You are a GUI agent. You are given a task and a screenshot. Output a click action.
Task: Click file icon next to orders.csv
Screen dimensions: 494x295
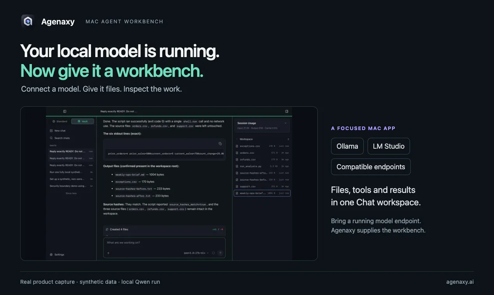click(x=237, y=153)
